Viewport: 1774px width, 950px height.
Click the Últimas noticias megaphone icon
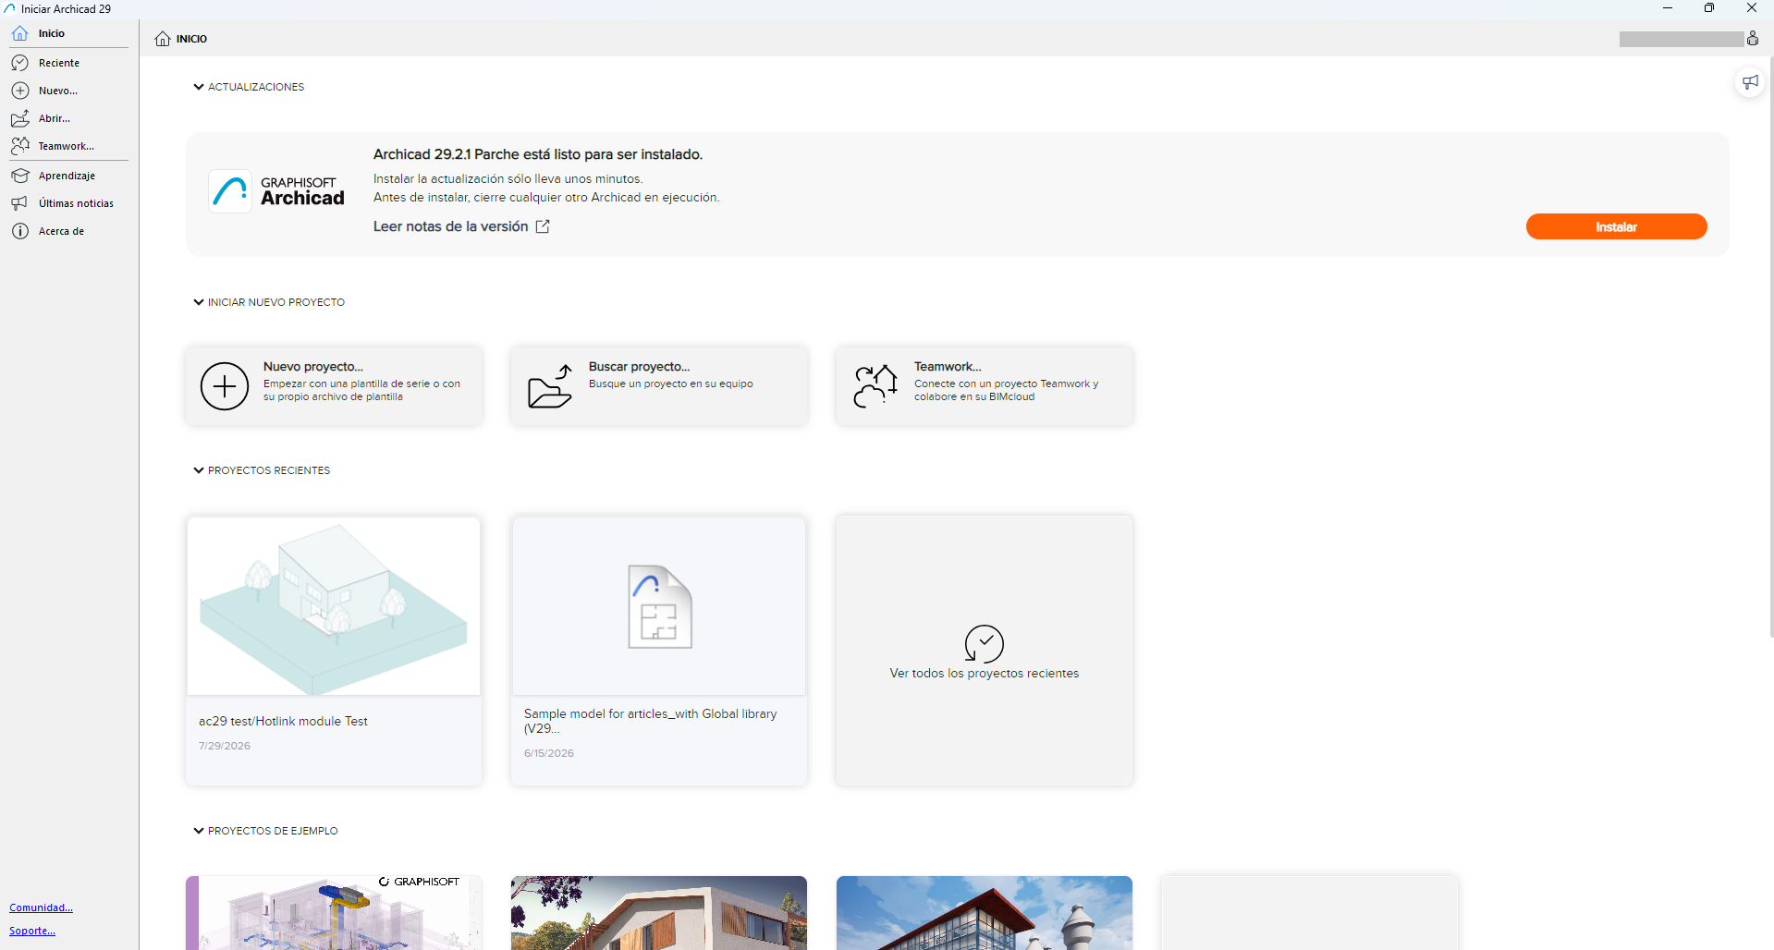(20, 203)
